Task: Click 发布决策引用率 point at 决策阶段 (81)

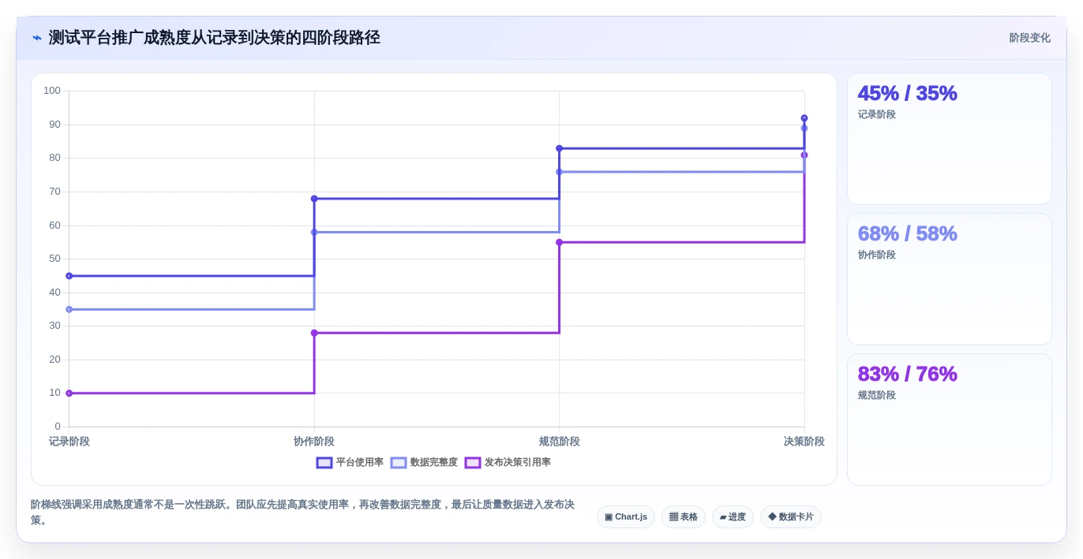Action: click(x=804, y=155)
